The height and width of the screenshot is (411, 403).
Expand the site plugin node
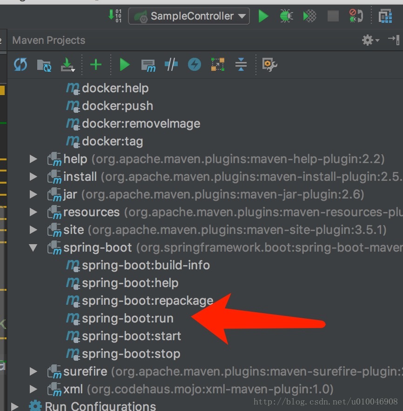(33, 230)
